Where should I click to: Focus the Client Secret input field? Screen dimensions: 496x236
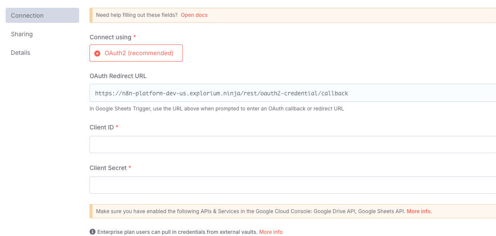pos(293,185)
